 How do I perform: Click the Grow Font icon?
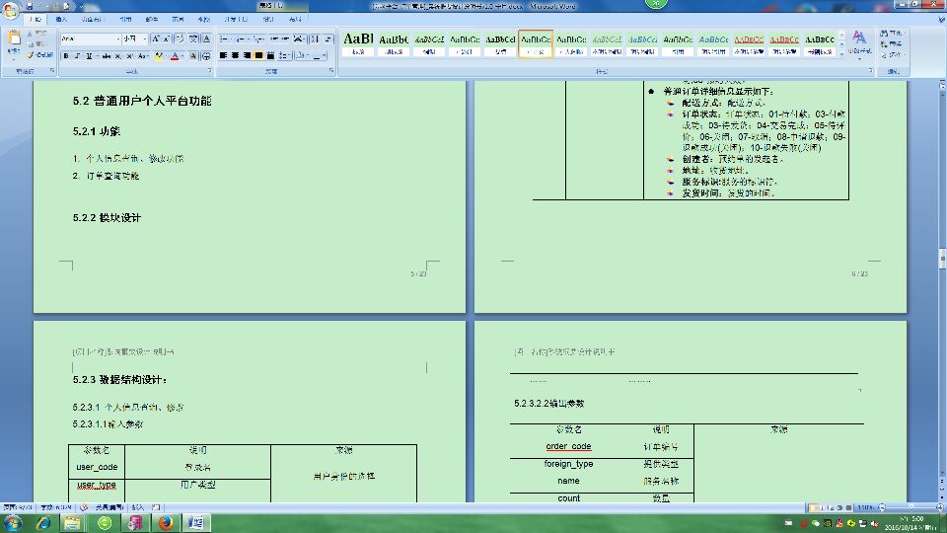coord(156,38)
